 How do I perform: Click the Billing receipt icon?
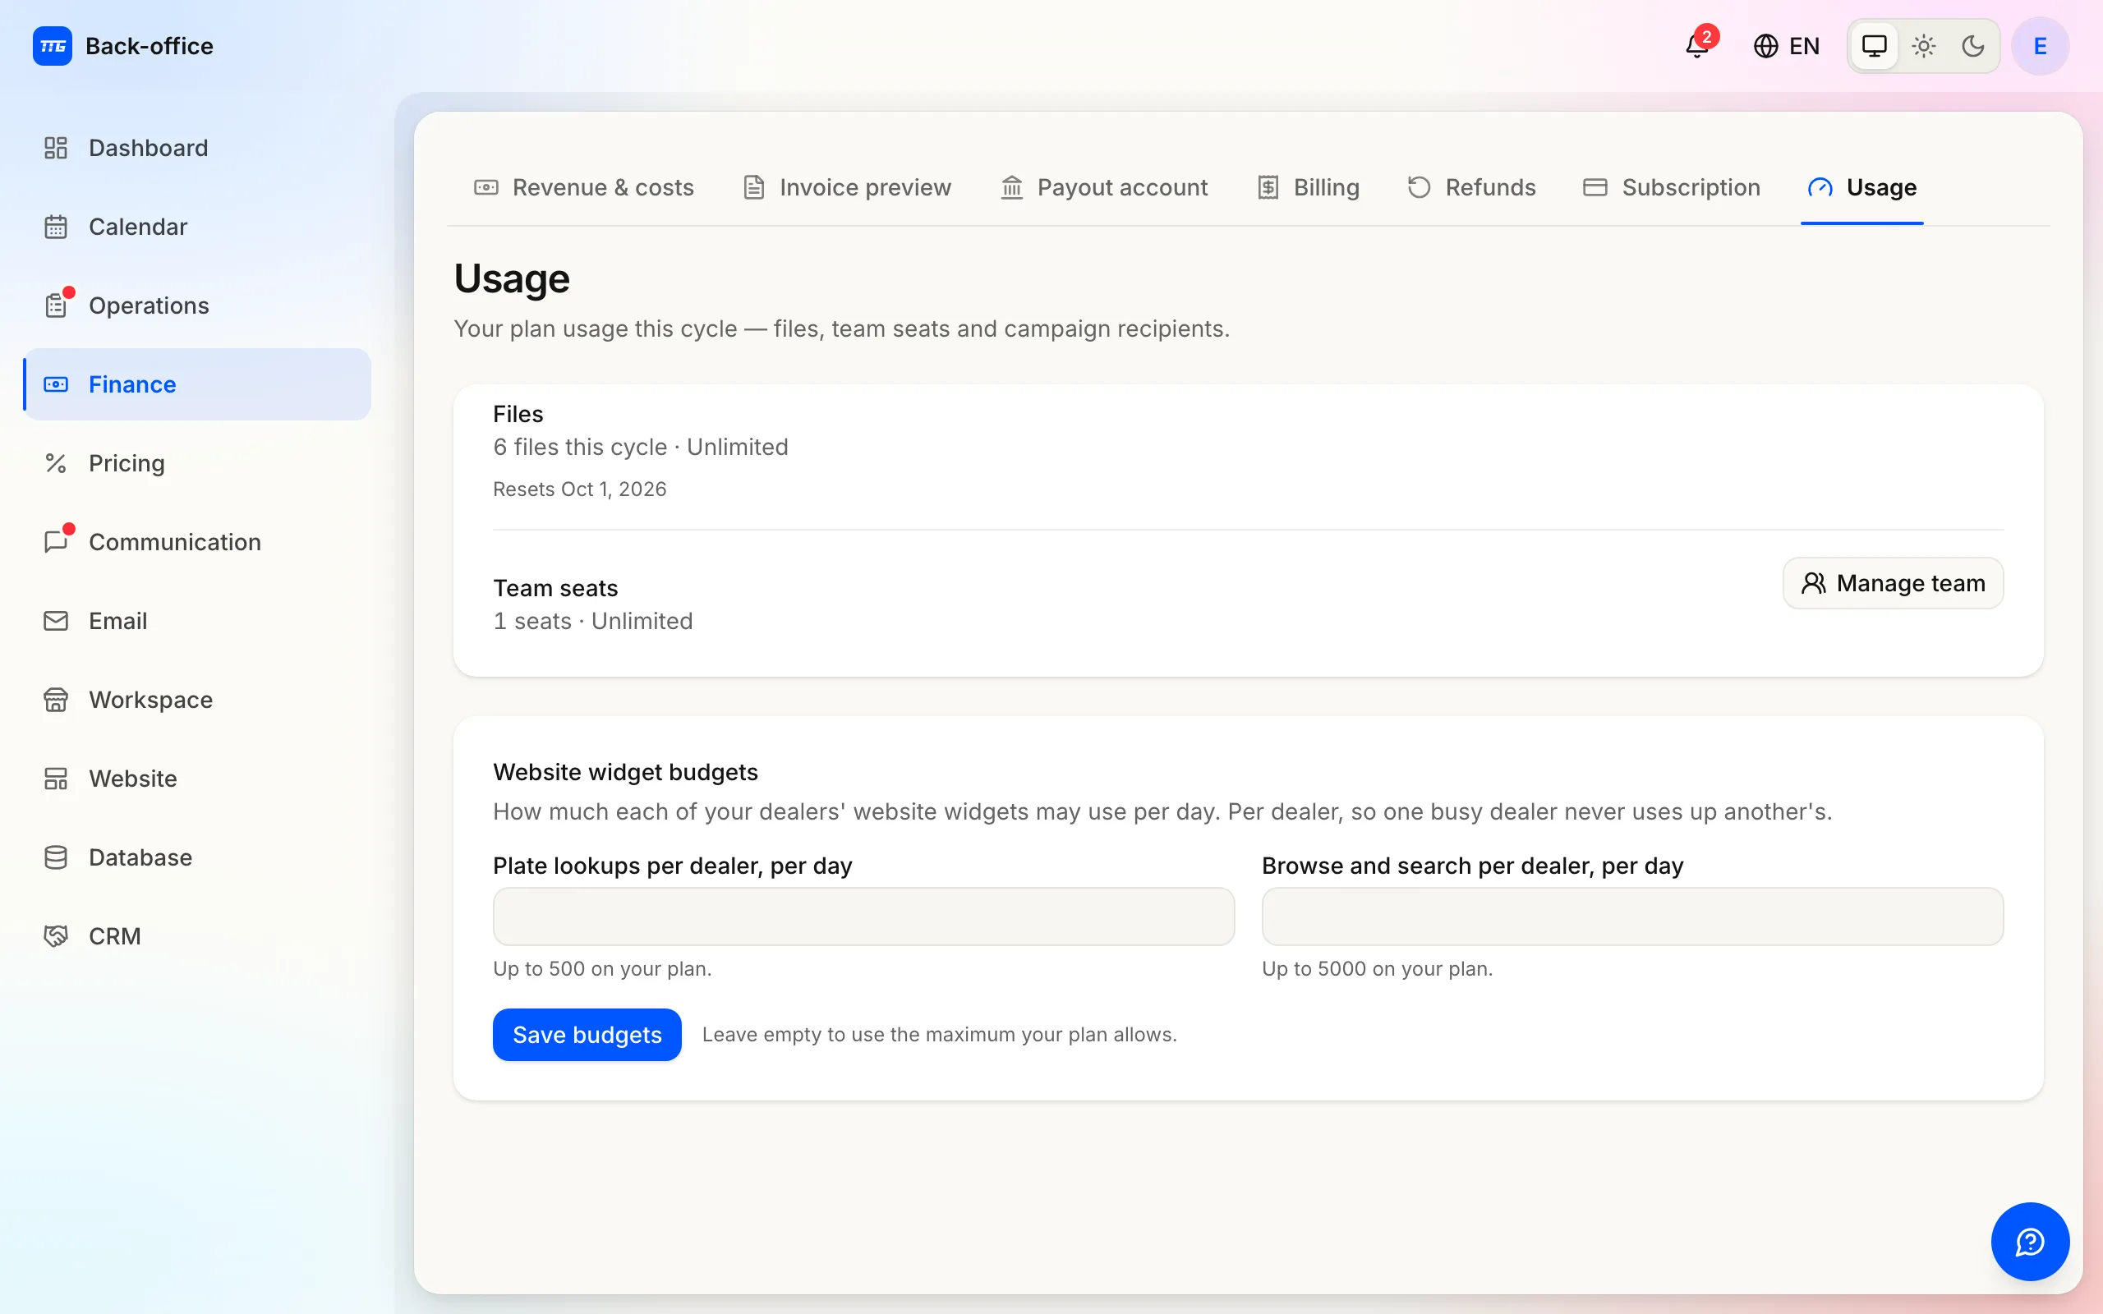[1268, 188]
